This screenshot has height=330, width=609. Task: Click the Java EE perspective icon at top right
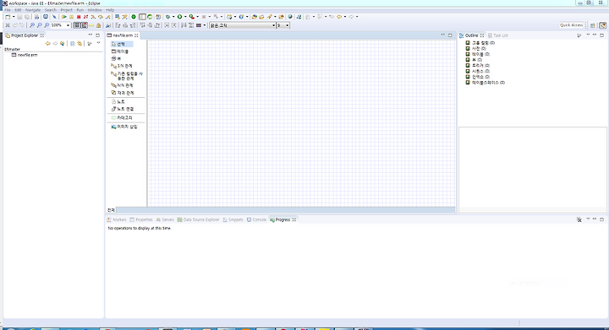pyautogui.click(x=602, y=25)
